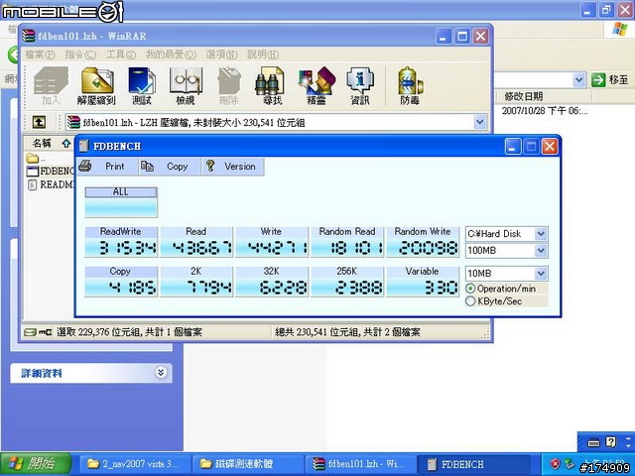Viewport: 635px width, 476px height.
Task: Switch to FDBENCH taskbar item
Action: (x=474, y=463)
